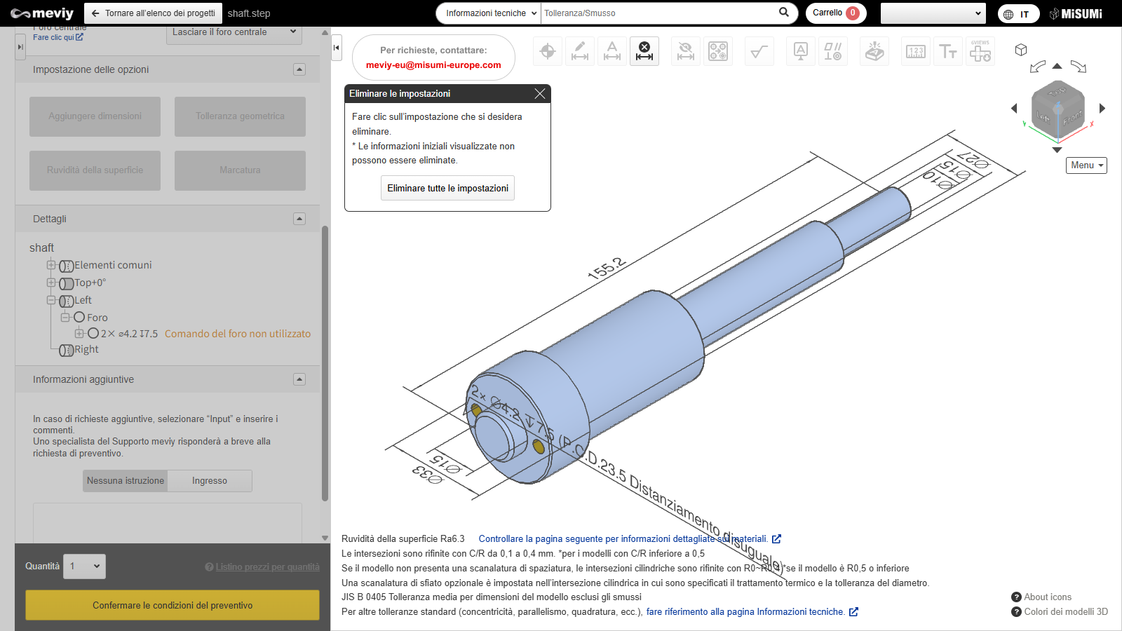Expand the 'Elementi comuni' tree node
Image resolution: width=1122 pixels, height=631 pixels.
click(51, 265)
